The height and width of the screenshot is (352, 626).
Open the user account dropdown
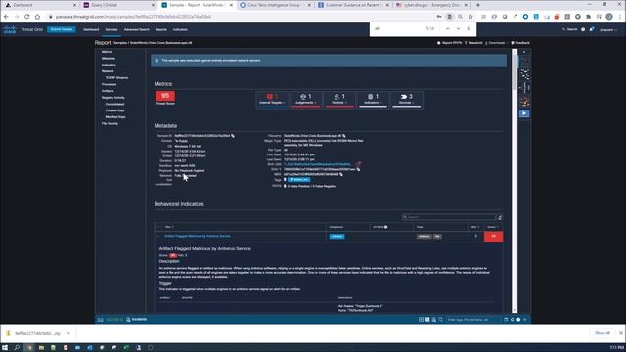click(608, 30)
